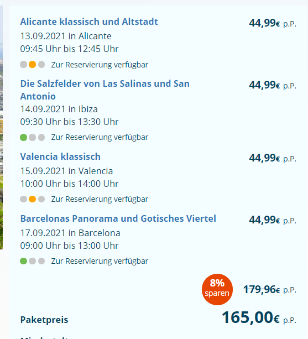This screenshot has width=308, height=339.
Task: Click the 8% sparen badge
Action: click(x=217, y=289)
